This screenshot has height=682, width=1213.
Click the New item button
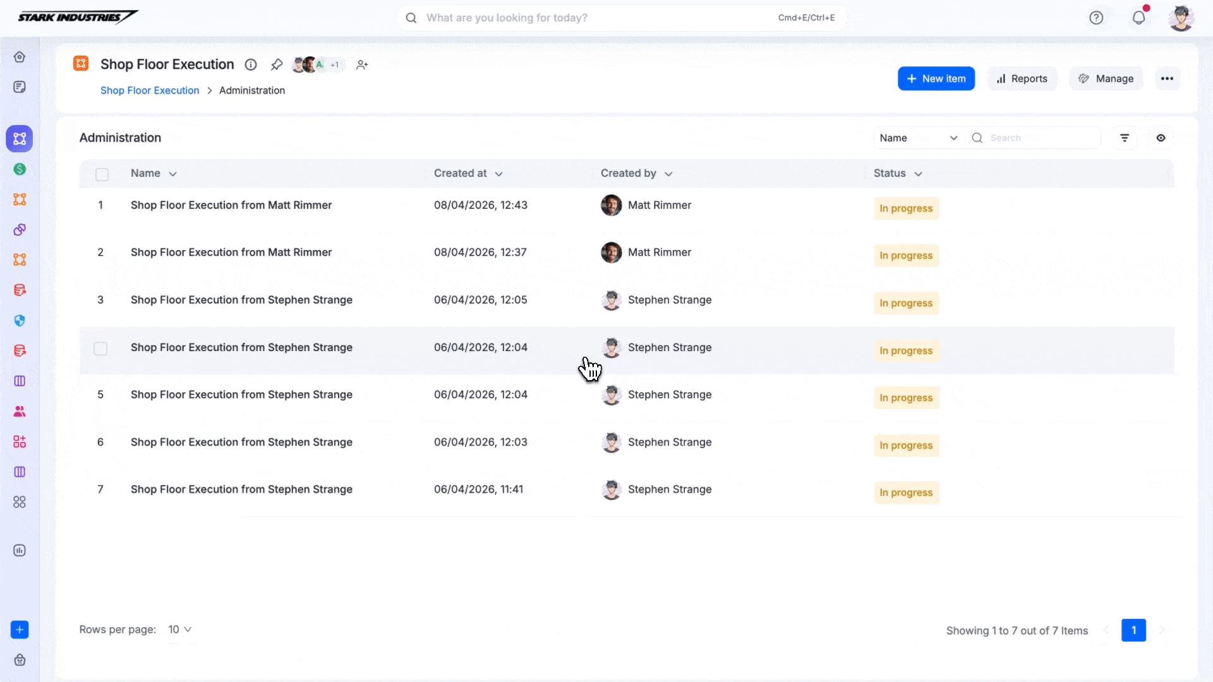[936, 79]
